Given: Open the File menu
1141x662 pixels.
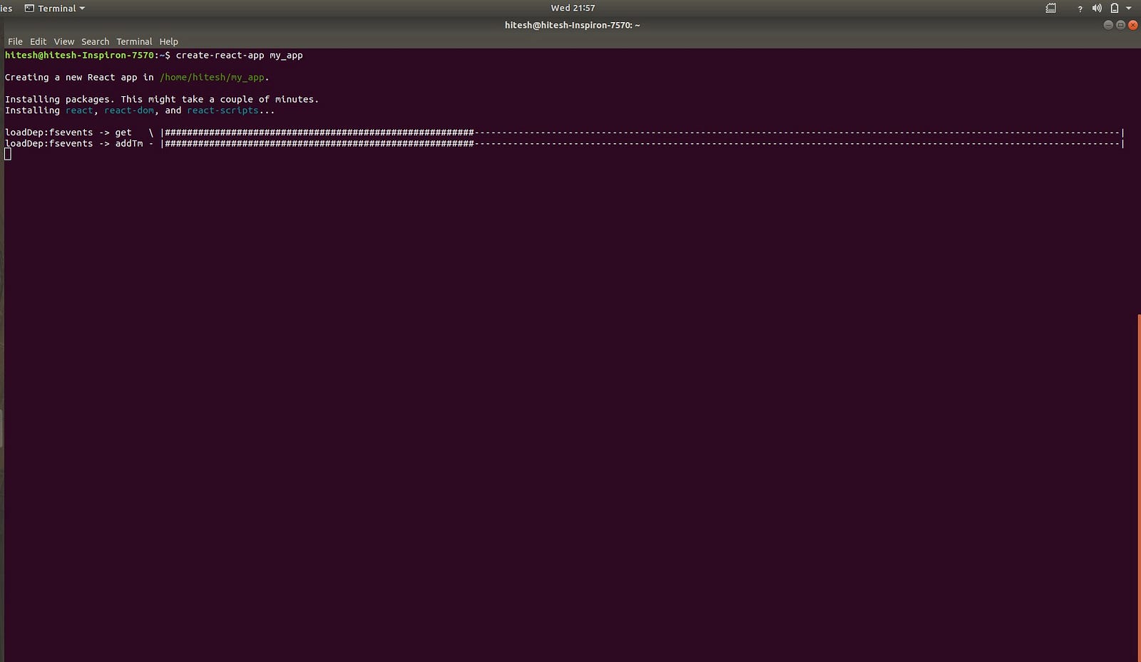Looking at the screenshot, I should [x=15, y=41].
